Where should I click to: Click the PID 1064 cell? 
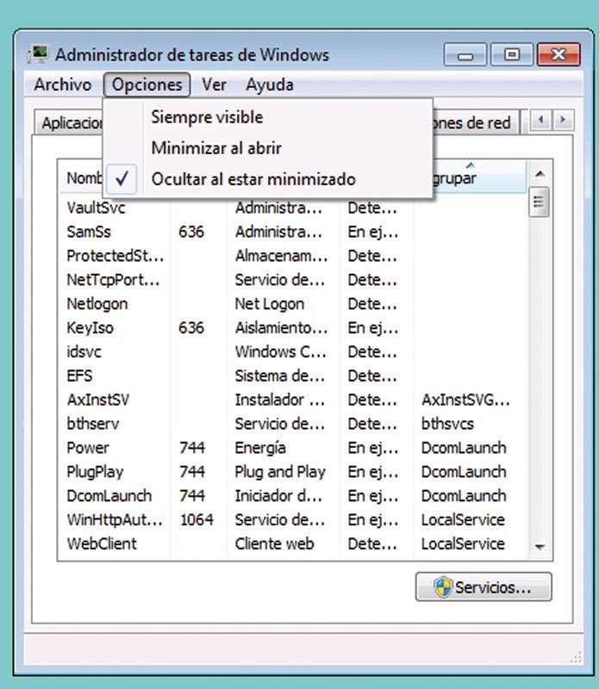point(197,520)
